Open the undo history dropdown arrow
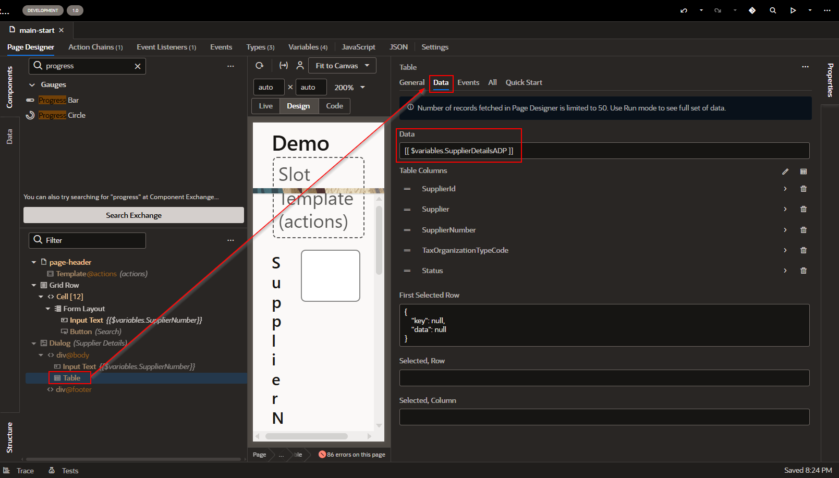The height and width of the screenshot is (478, 839). click(701, 10)
